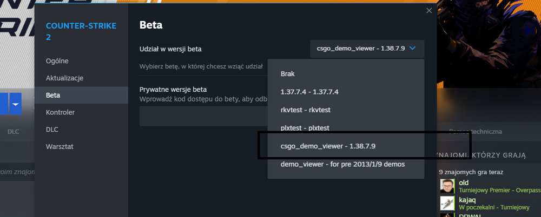Pick demo_viewer for pre 2013 demos
The image size is (541, 217).
coord(346,164)
